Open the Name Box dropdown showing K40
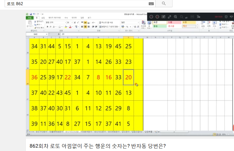Viewport: 234px width, 151px height. coord(46,34)
